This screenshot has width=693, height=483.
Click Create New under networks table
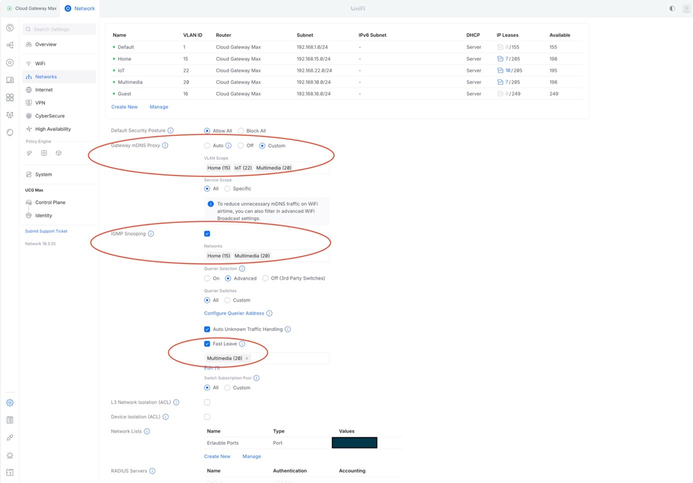point(124,107)
